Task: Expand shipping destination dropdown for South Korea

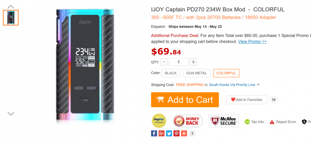Action: coord(258,85)
